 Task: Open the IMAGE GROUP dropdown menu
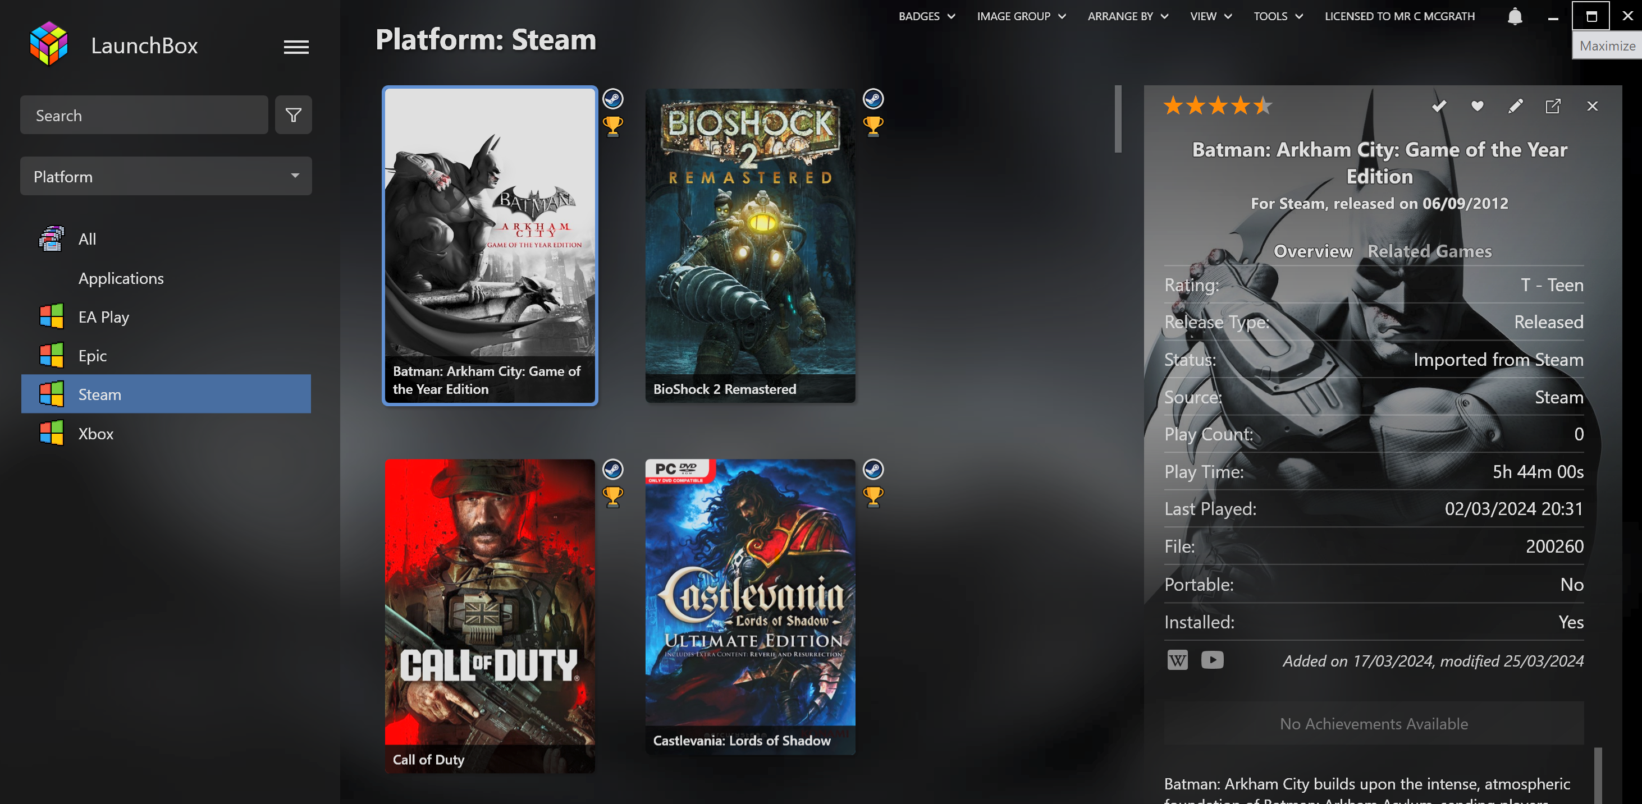(1021, 17)
